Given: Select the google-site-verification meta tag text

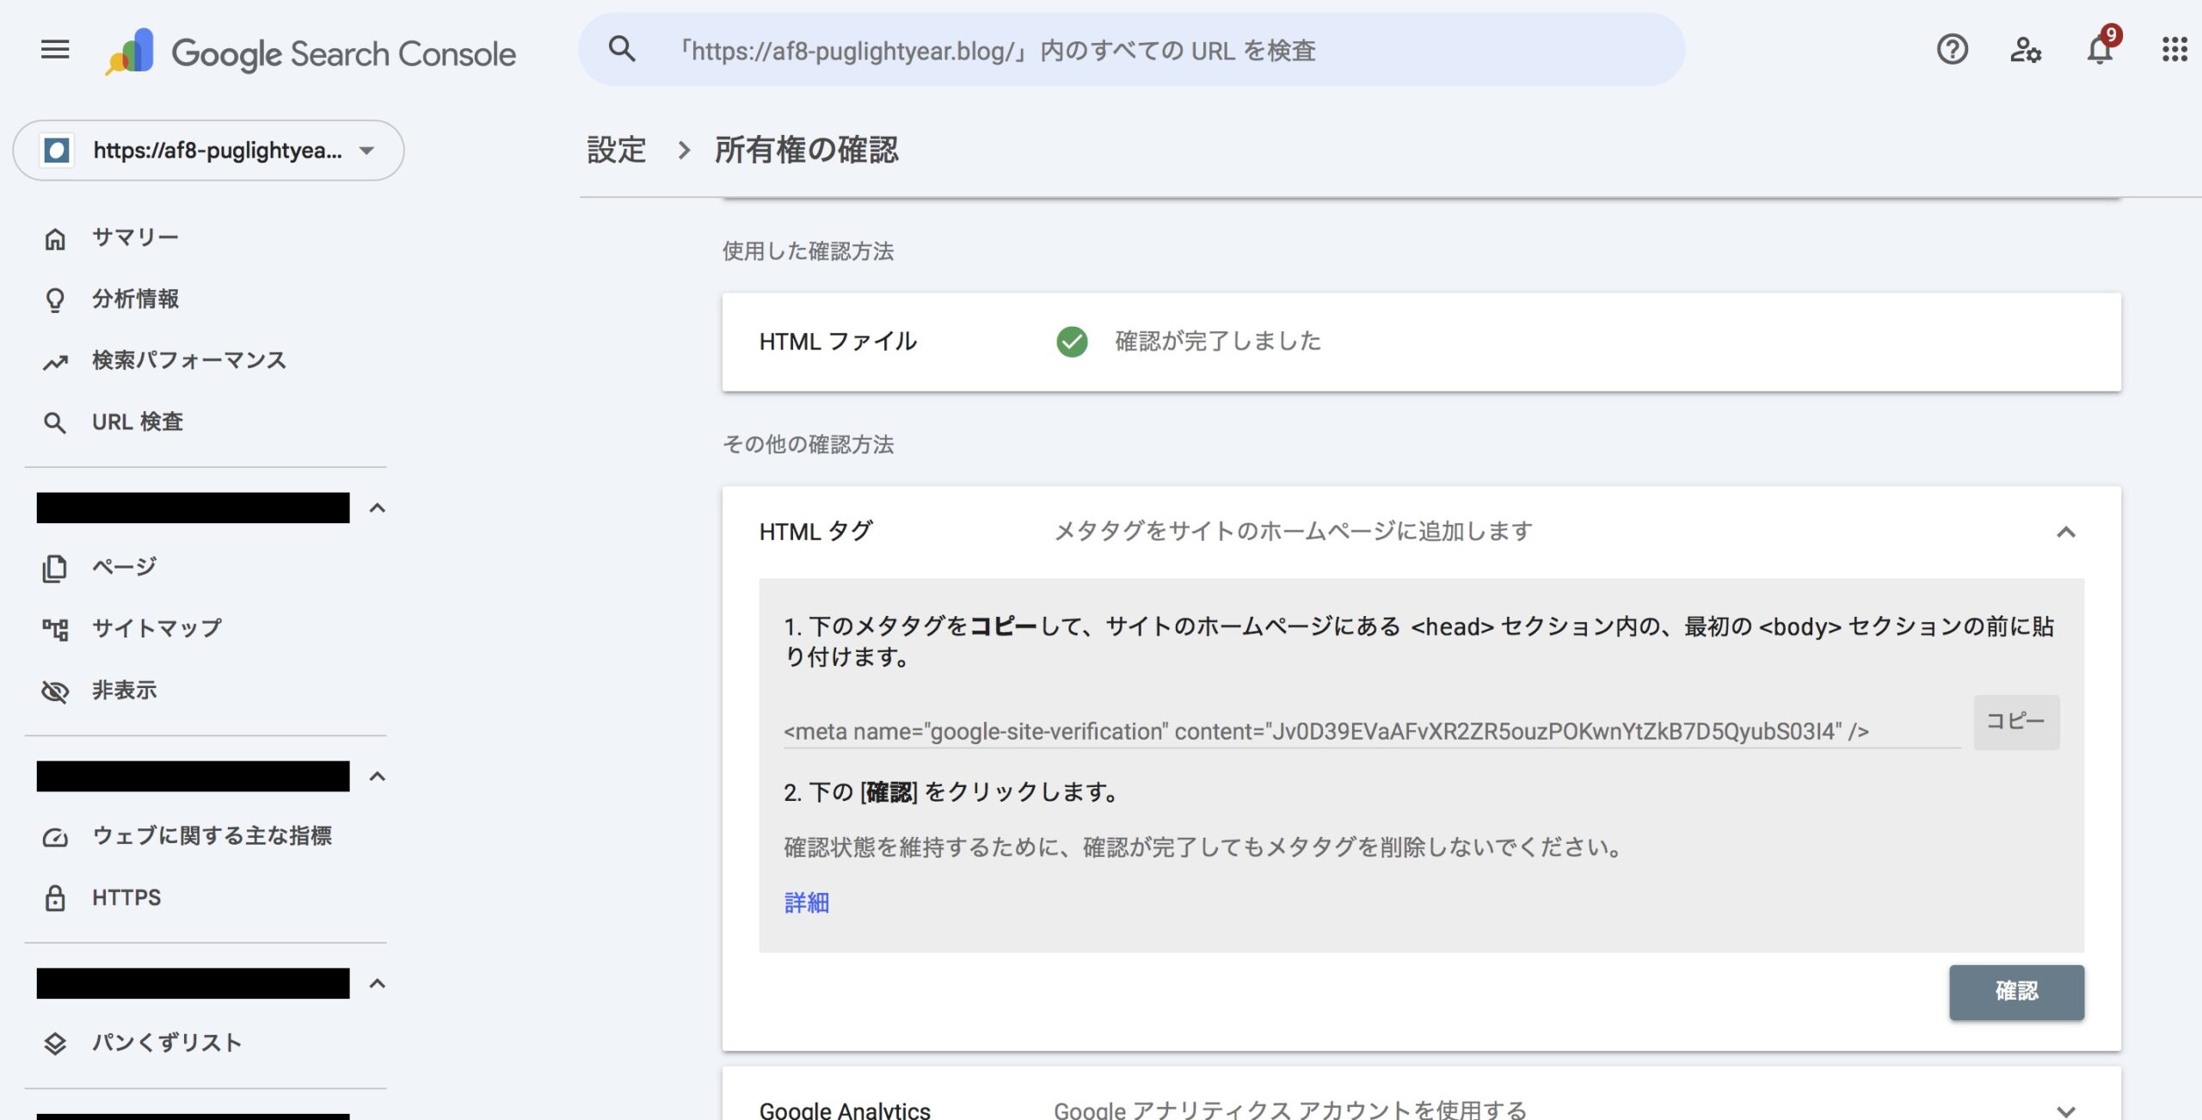Looking at the screenshot, I should tap(1326, 732).
